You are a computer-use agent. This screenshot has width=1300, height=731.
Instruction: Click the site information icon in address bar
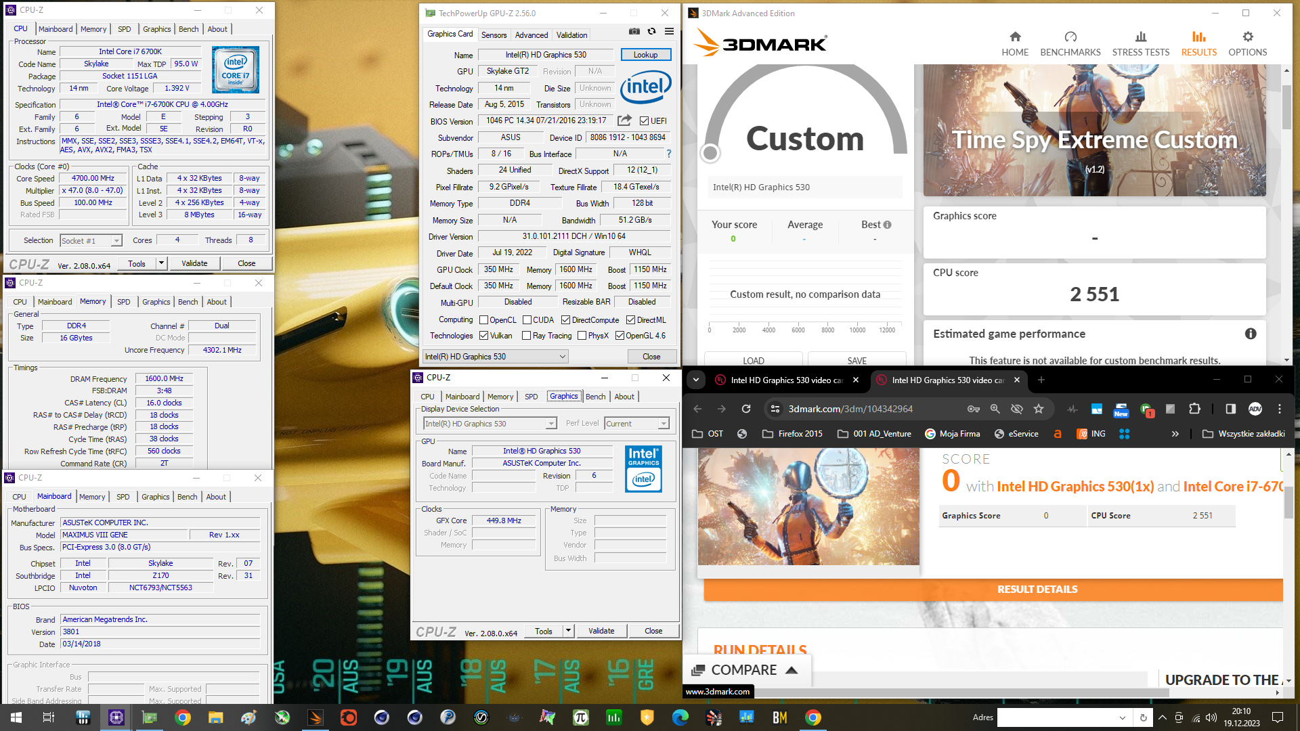pos(776,409)
